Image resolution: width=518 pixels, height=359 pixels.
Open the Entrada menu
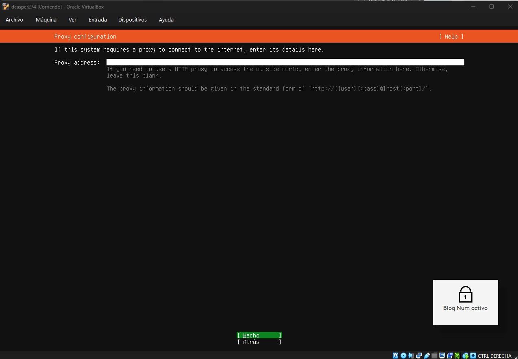pos(98,19)
